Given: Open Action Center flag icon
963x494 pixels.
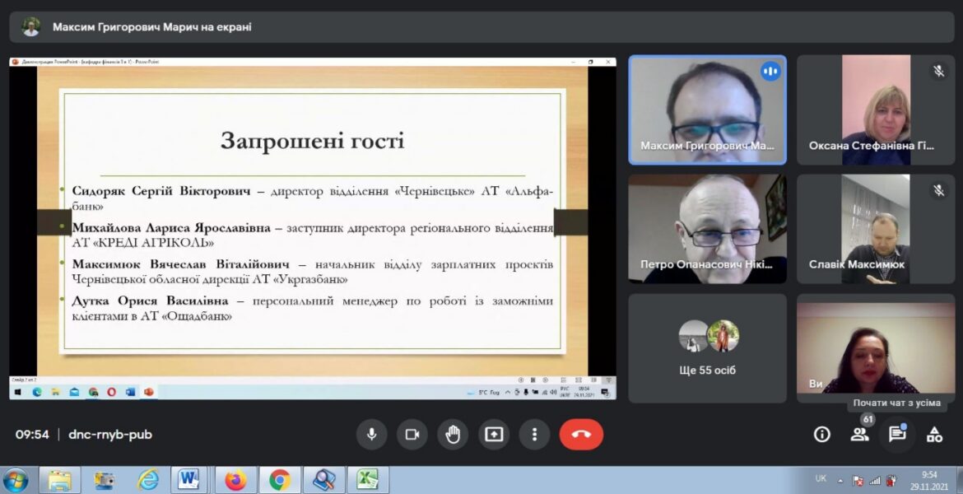Looking at the screenshot, I should [x=858, y=481].
